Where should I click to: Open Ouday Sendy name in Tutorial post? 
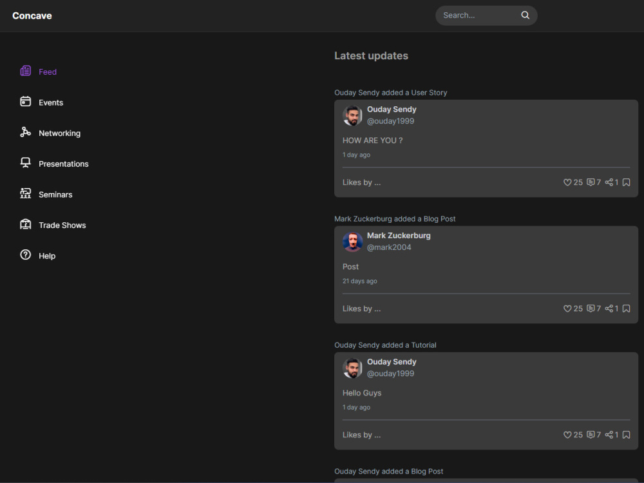coord(392,362)
